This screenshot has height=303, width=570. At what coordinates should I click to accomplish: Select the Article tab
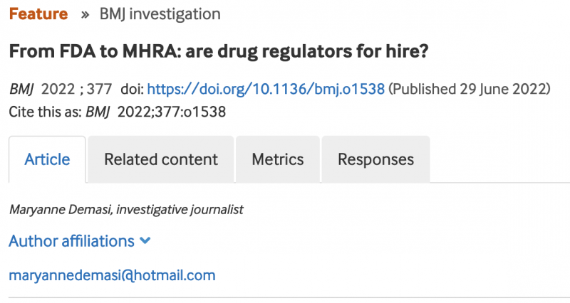[x=47, y=159]
